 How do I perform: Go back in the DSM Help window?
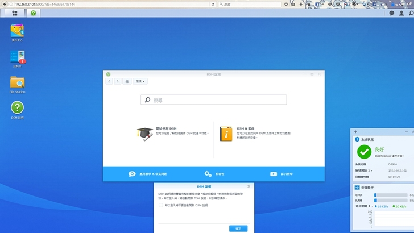pos(109,81)
